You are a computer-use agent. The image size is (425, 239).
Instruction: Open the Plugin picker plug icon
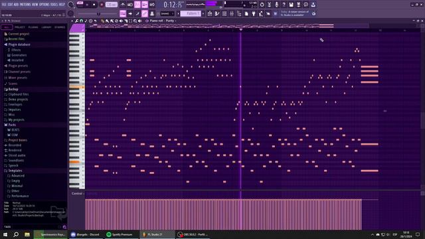pos(254,13)
